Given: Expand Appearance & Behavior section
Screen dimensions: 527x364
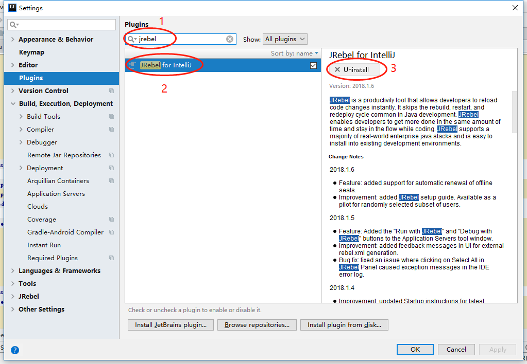Looking at the screenshot, I should 13,39.
